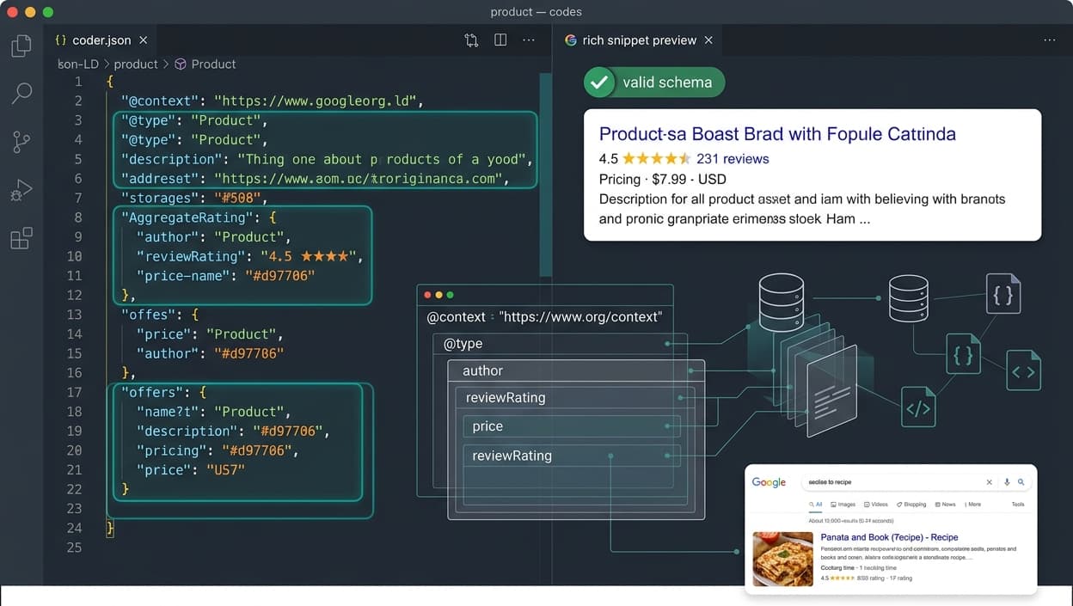The height and width of the screenshot is (606, 1073).
Task: Select the Images tab in Google results
Action: [843, 505]
